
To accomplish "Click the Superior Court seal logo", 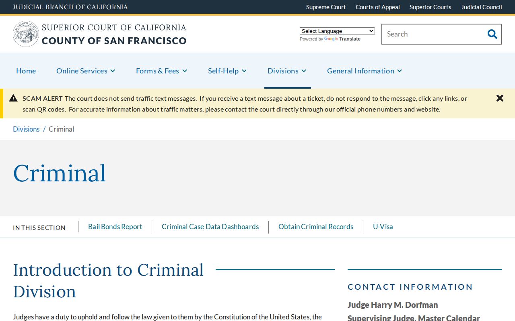I will (26, 34).
